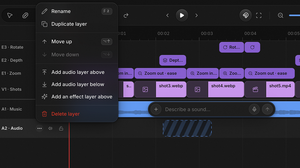
Task: Click the plus button in sound prompt
Action: [x=156, y=109]
